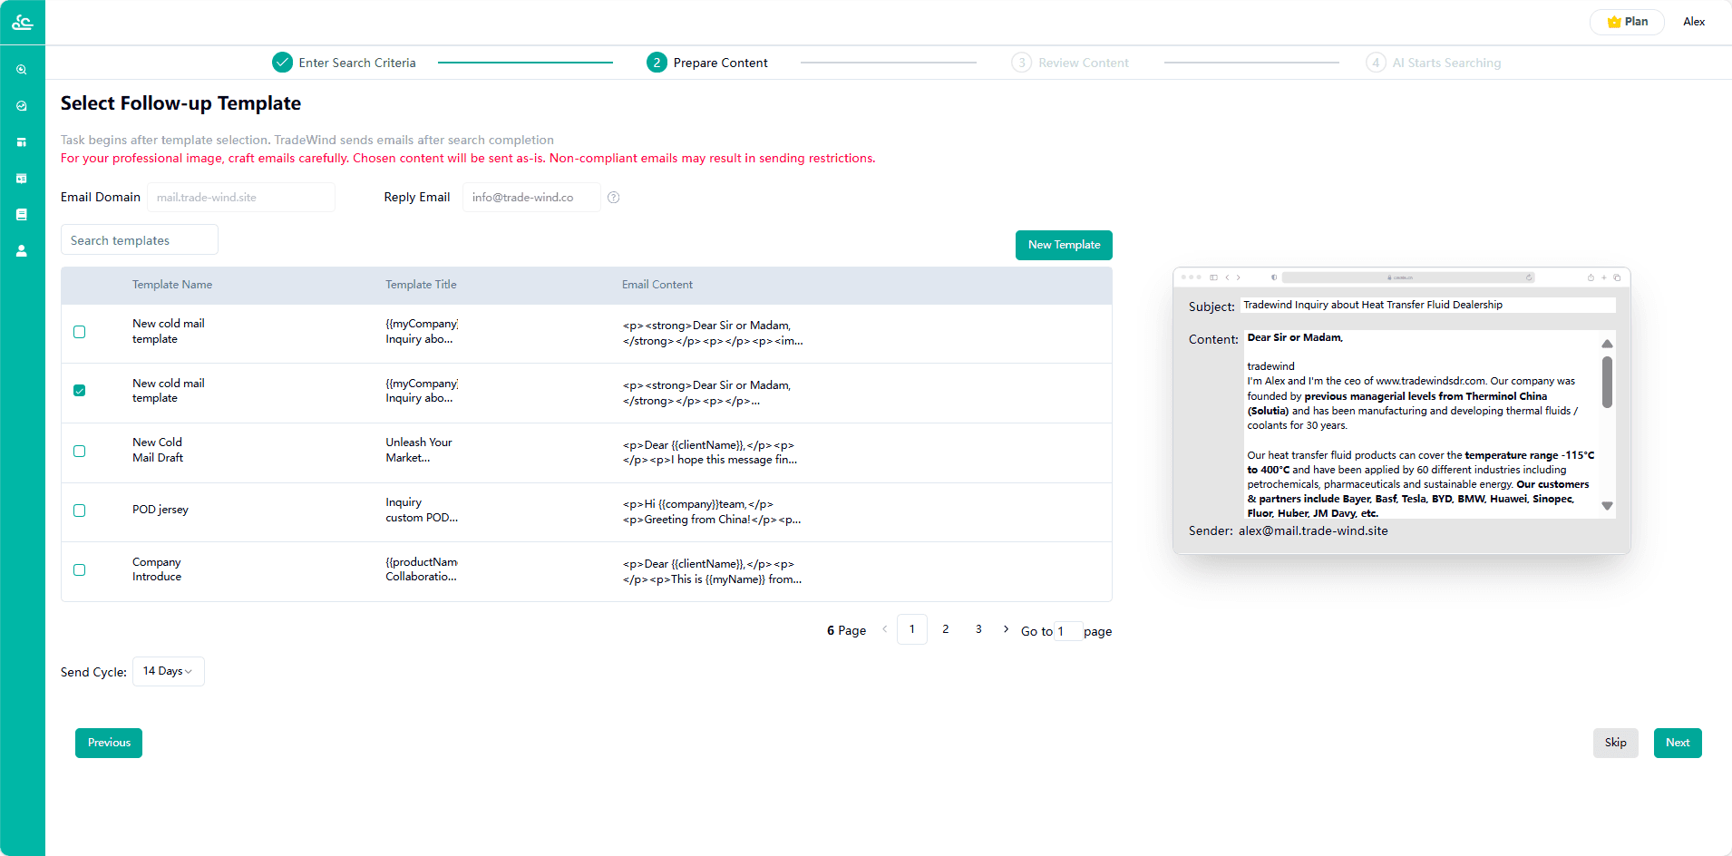Viewport: 1732px width, 856px height.
Task: Tick the unchecked New cold mail template checkbox
Action: tap(80, 332)
